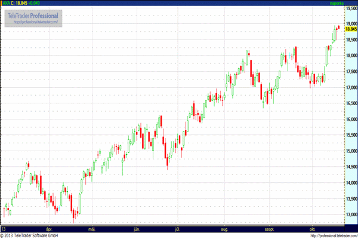Image resolution: width=358 pixels, height=239 pixels.
Task: Click the 13,000 level on price axis
Action: click(x=350, y=215)
